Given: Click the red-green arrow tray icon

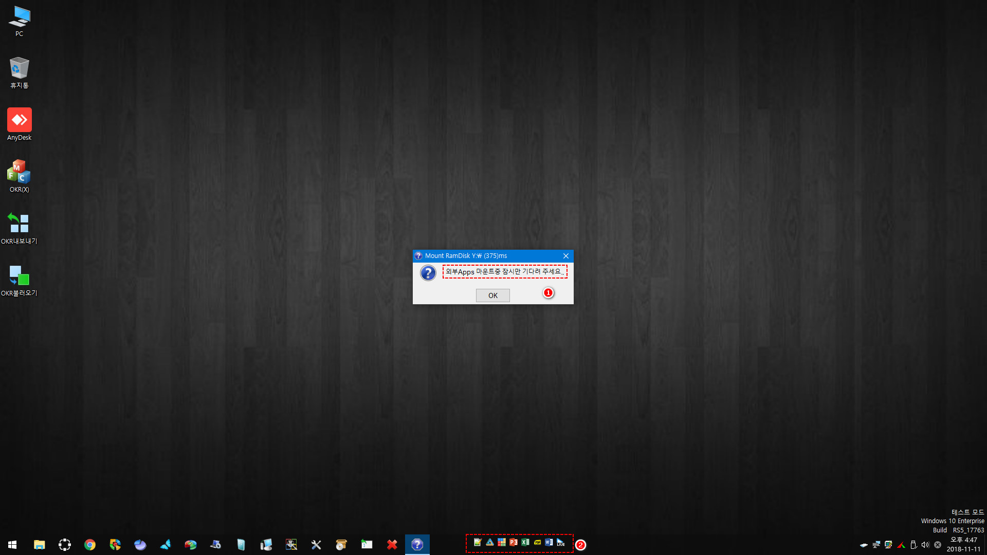Looking at the screenshot, I should point(901,545).
